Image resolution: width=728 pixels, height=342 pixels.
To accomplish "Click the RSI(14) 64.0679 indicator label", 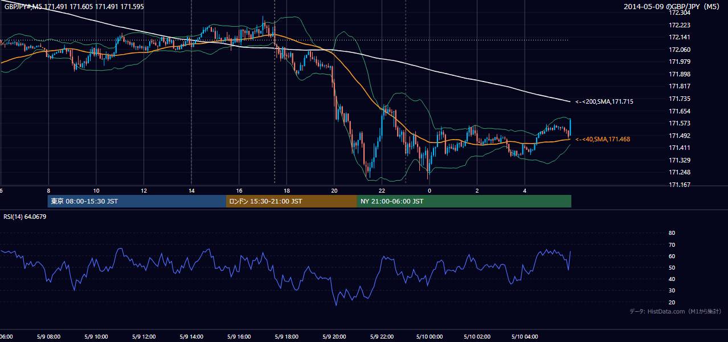I will point(25,216).
